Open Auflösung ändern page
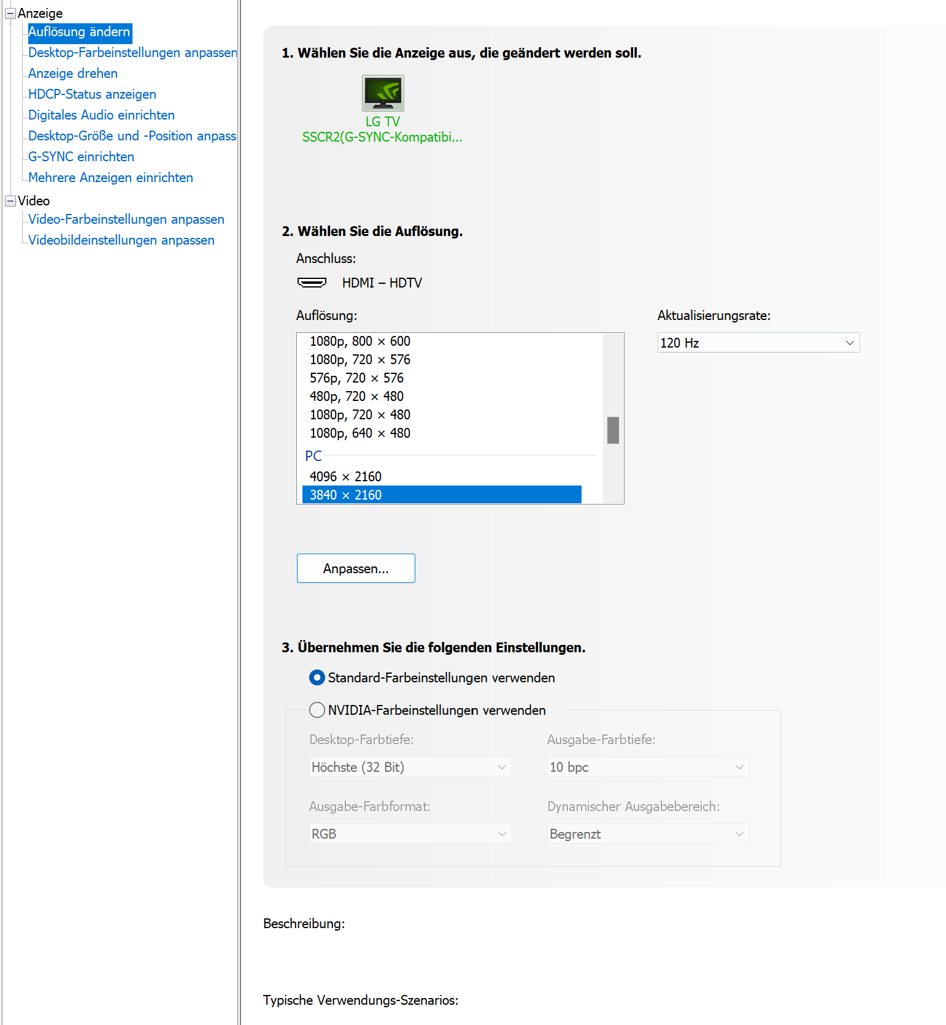This screenshot has height=1025, width=946. click(80, 32)
